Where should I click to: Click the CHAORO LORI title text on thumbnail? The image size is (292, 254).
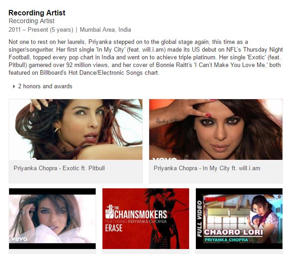click(234, 232)
